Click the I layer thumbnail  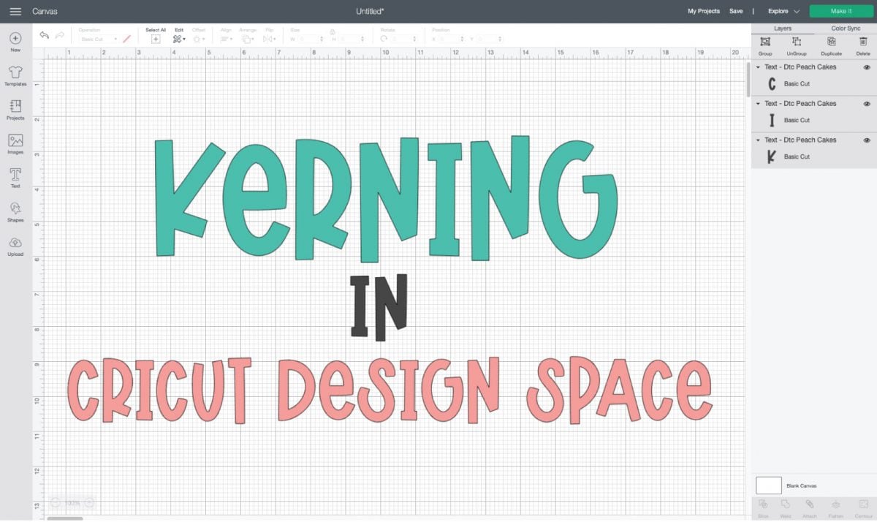(x=772, y=120)
